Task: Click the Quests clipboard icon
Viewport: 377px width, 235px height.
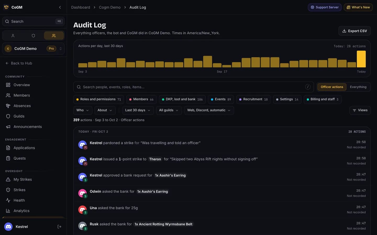Action: (8, 158)
